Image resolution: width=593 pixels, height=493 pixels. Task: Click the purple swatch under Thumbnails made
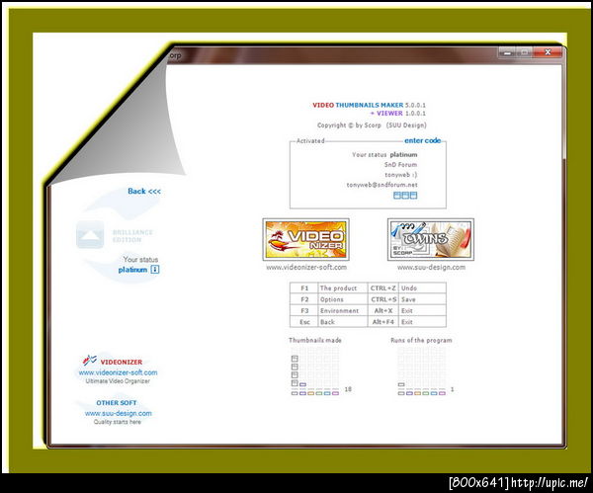pyautogui.click(x=302, y=393)
